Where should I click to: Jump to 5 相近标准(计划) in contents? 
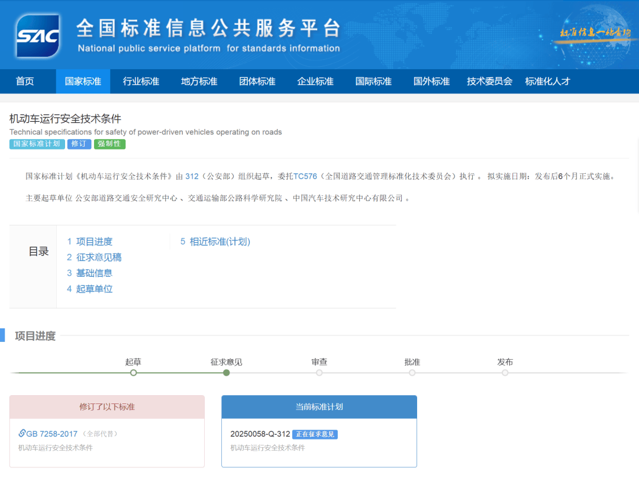[215, 241]
